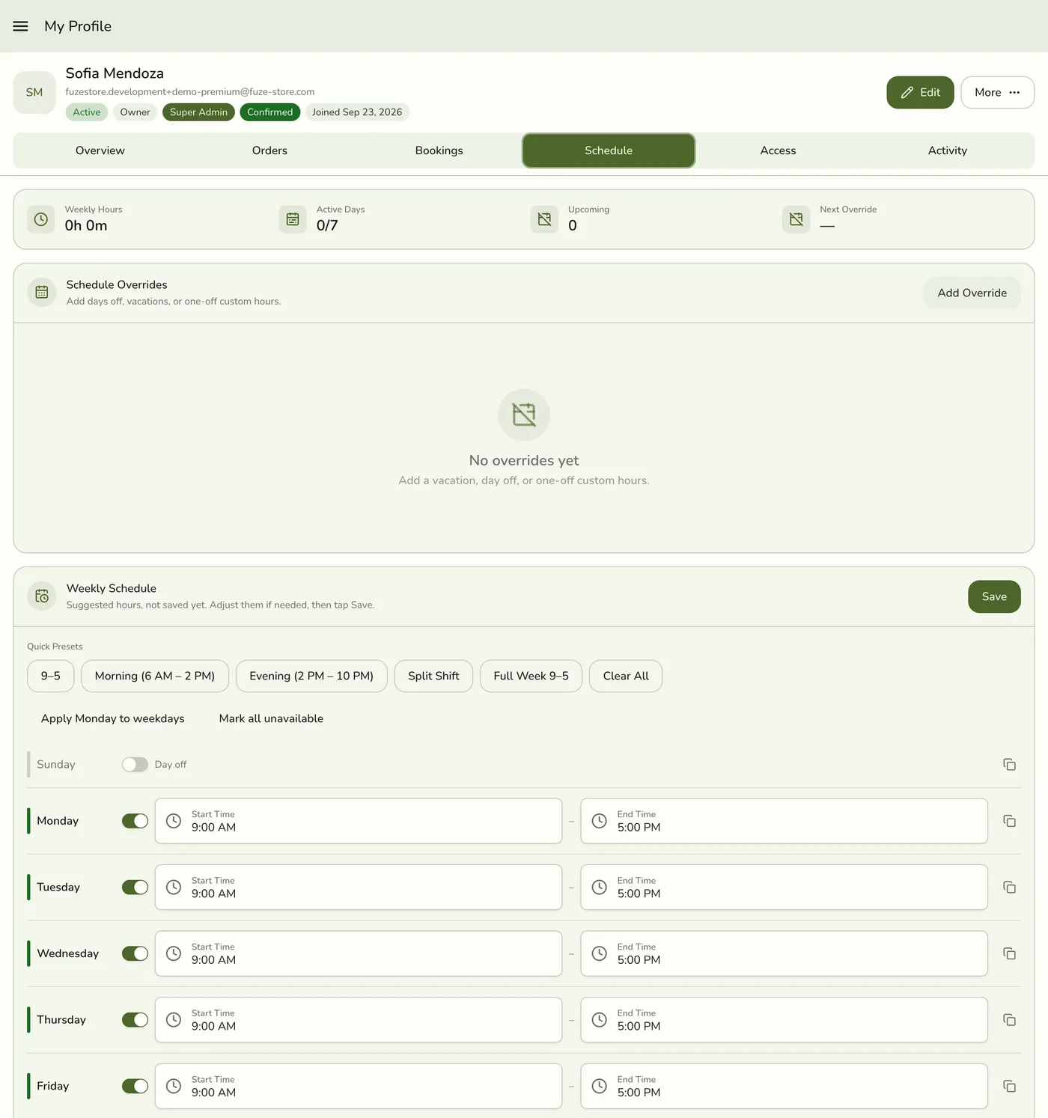Open Monday's End Time picker
Image resolution: width=1048 pixels, height=1118 pixels.
[784, 821]
